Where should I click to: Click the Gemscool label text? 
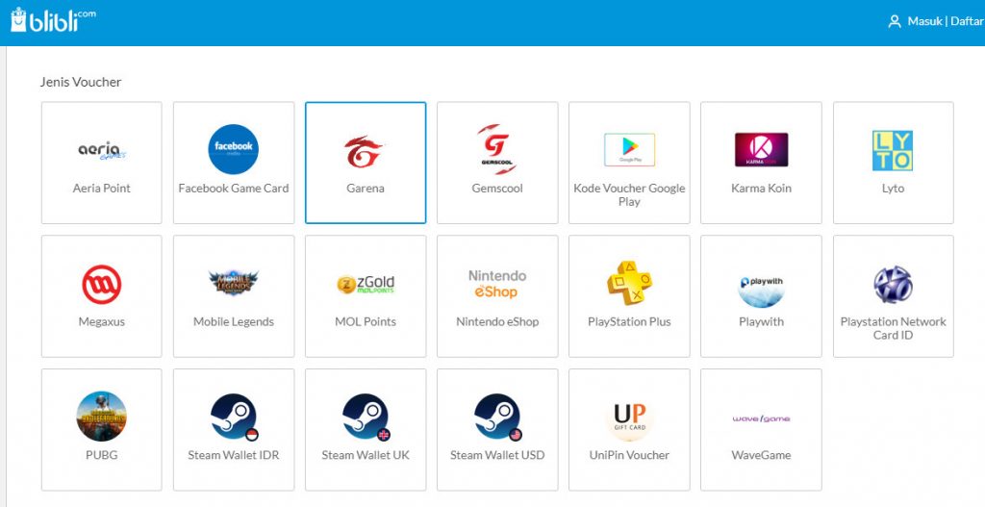tap(497, 188)
